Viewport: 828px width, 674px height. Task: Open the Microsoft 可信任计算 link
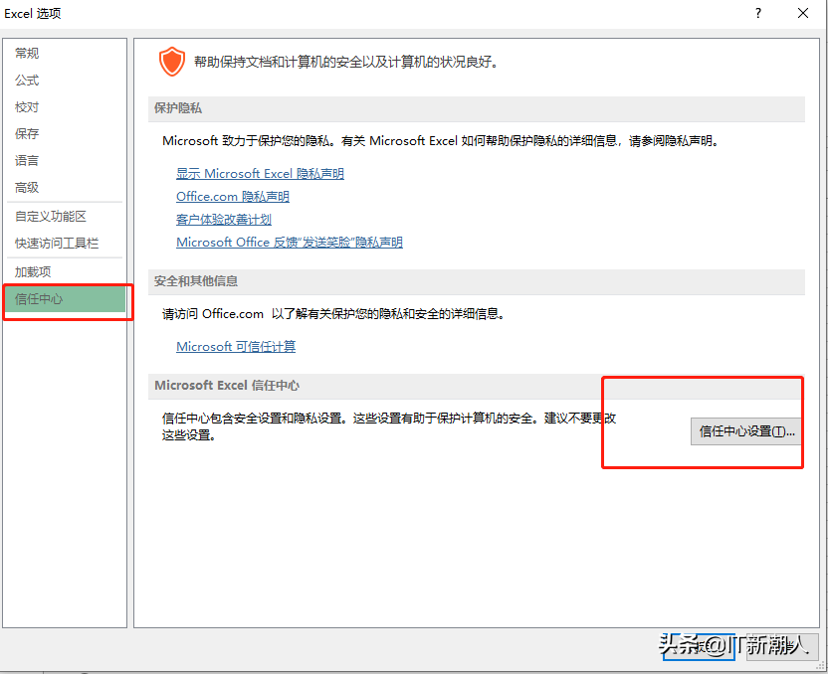236,347
